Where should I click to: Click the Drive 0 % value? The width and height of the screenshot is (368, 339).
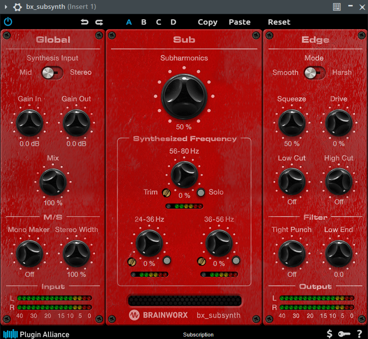339,144
